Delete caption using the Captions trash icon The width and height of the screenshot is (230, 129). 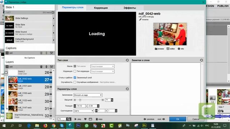41,53
